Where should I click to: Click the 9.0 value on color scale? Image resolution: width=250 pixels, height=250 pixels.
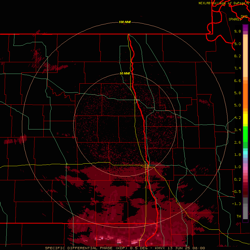pos(237,44)
